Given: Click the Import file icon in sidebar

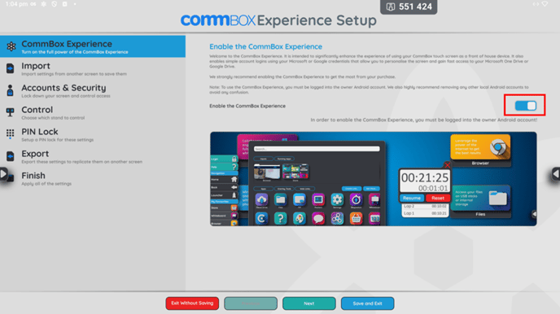Looking at the screenshot, I should tap(11, 68).
